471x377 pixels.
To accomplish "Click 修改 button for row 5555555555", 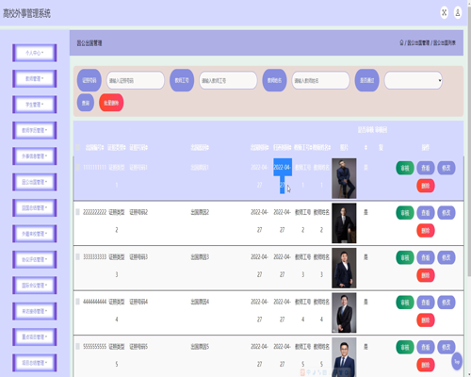I will click(447, 347).
